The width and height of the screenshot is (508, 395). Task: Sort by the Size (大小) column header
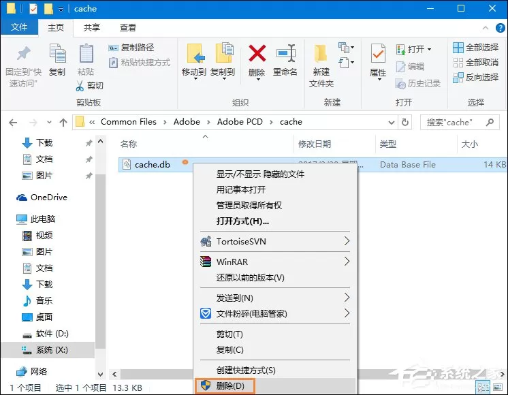click(x=469, y=144)
